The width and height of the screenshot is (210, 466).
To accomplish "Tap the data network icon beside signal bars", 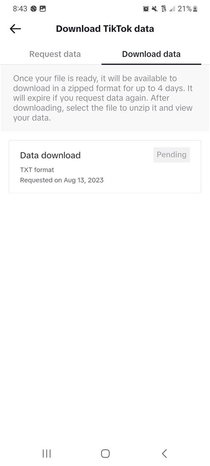I will pyautogui.click(x=163, y=9).
